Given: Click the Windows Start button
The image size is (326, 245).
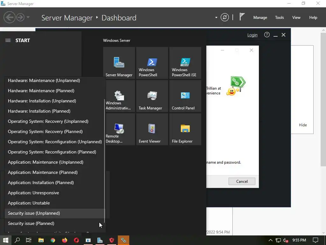Looking at the screenshot, I should coord(6,240).
